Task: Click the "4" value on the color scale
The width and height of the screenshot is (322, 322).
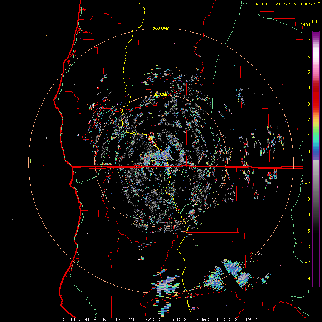Action: [309, 88]
